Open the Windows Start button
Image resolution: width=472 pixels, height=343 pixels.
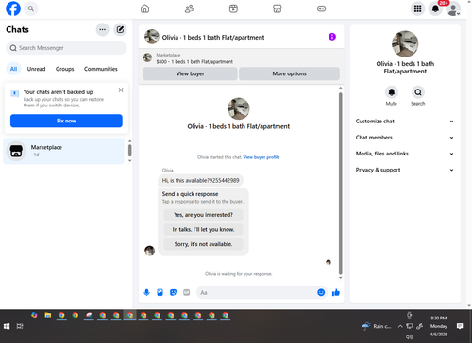pos(7,326)
